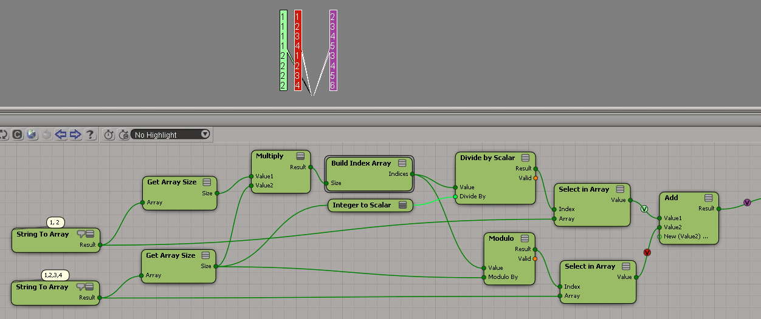Click the Integer to Scalar node label

pos(362,206)
